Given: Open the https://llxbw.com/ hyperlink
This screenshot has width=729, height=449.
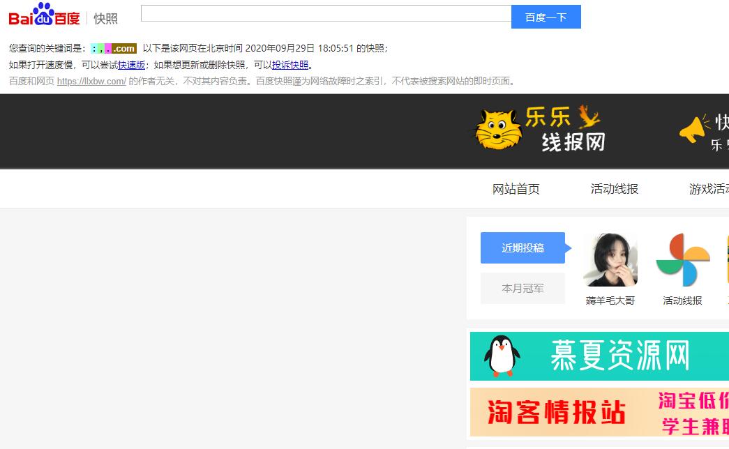Looking at the screenshot, I should (91, 81).
